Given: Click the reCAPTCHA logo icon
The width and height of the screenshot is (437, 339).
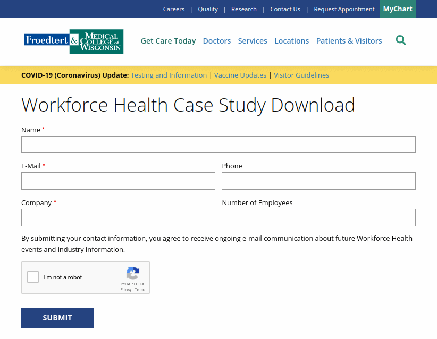Looking at the screenshot, I should coord(133,273).
